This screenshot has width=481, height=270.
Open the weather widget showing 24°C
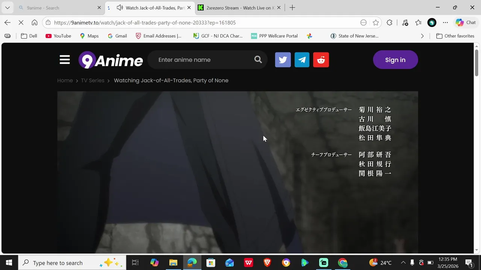(380, 262)
